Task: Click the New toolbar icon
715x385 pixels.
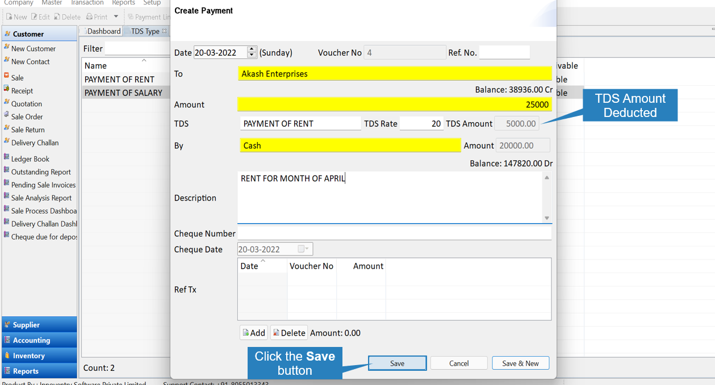Action: [16, 17]
